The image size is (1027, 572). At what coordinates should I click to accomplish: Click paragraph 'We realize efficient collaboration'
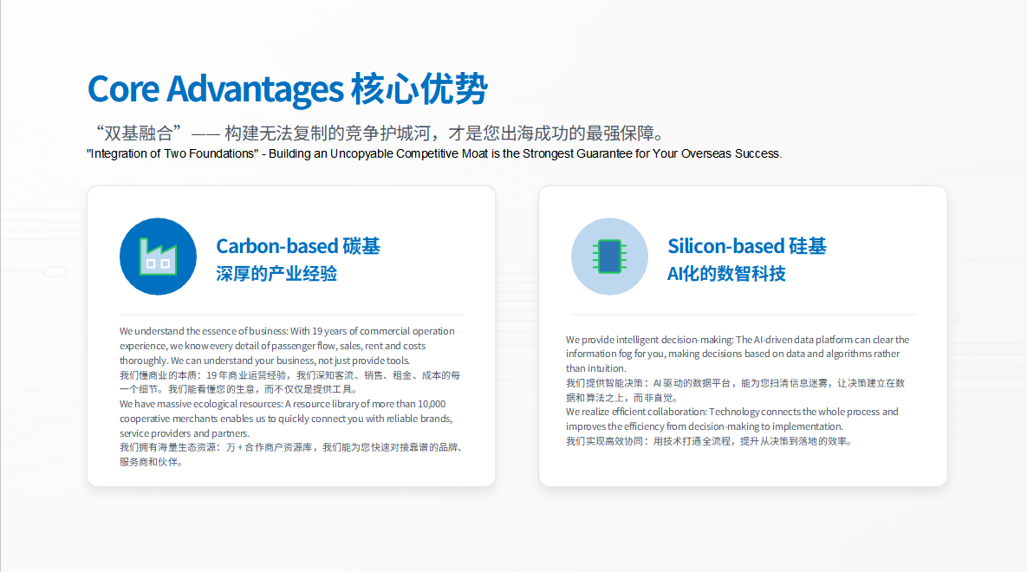point(732,419)
